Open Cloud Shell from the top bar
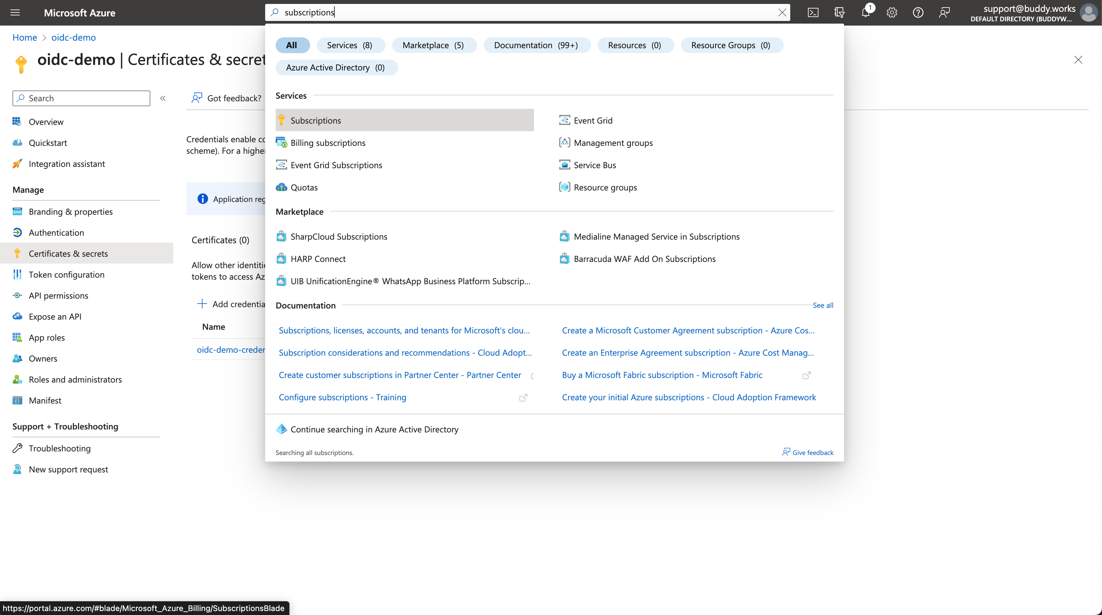 pyautogui.click(x=813, y=12)
